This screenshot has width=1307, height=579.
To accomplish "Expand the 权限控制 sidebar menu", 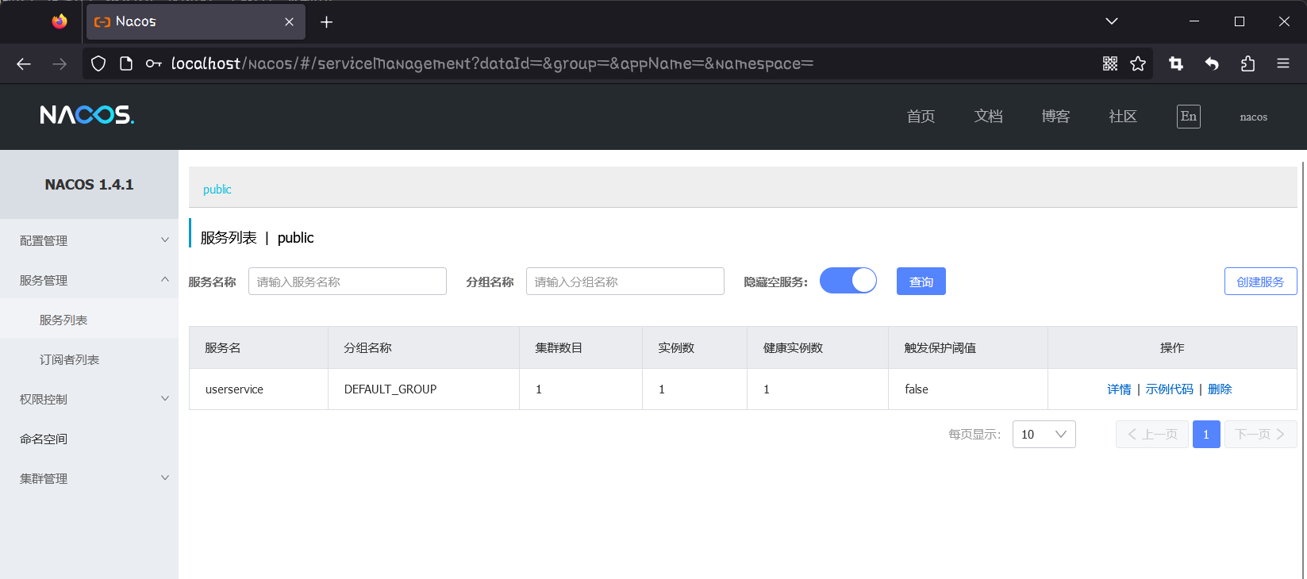I will coord(89,399).
